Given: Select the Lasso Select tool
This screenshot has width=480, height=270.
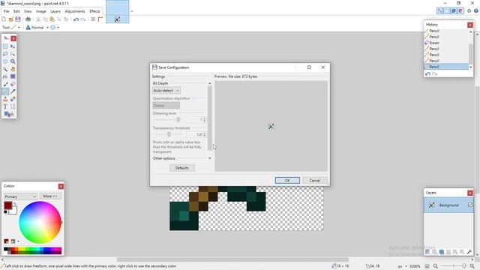Looking at the screenshot, I should [x=5, y=54].
